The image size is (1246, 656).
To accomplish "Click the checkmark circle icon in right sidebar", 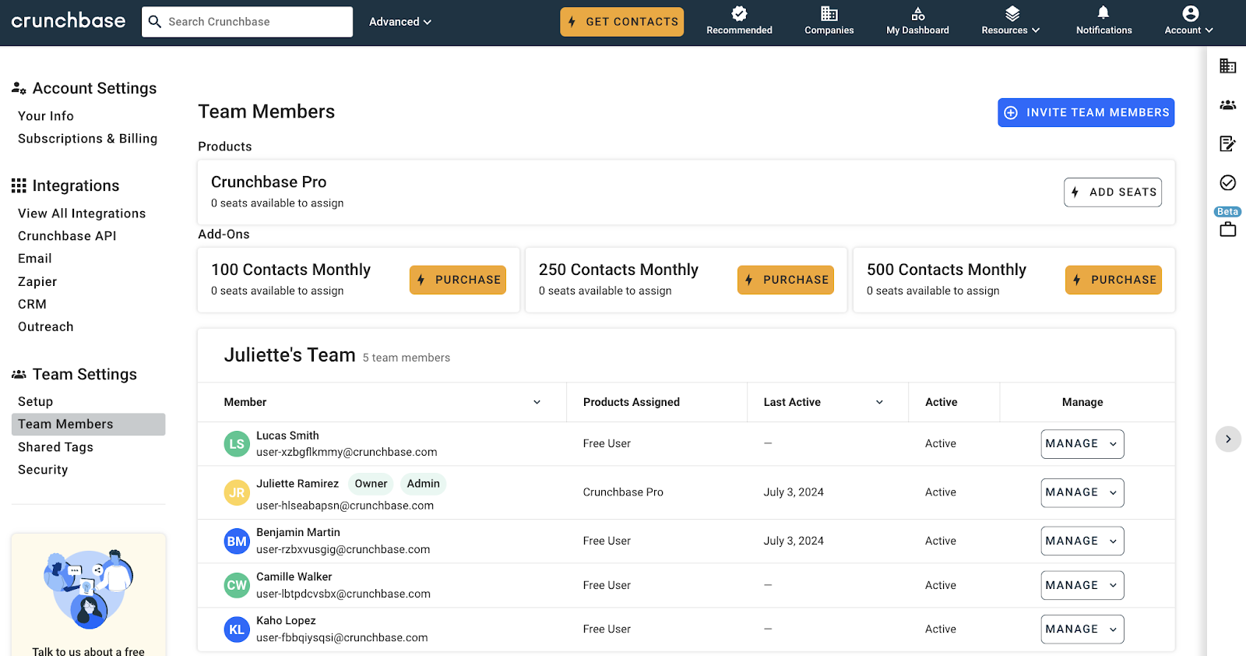I will point(1228,182).
